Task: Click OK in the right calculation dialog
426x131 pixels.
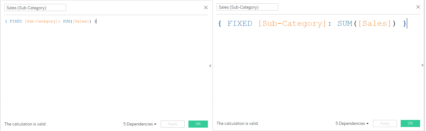Action: point(410,123)
